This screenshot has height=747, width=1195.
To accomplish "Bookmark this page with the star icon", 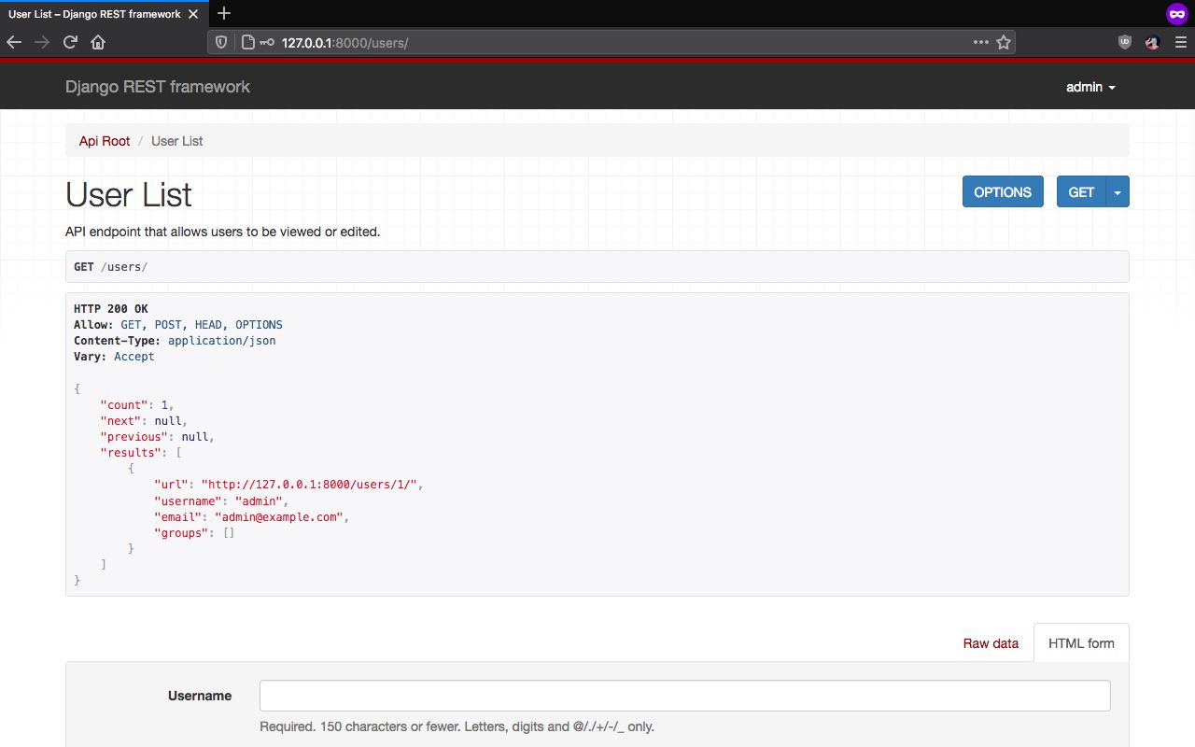I will pyautogui.click(x=1004, y=42).
